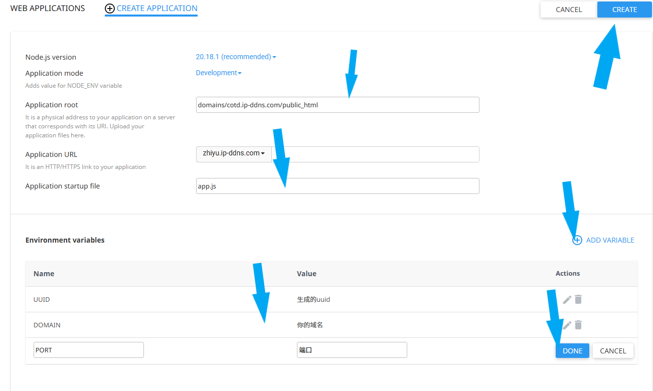Click the trash icon in DOMAIN row
This screenshot has width=653, height=391.
578,325
